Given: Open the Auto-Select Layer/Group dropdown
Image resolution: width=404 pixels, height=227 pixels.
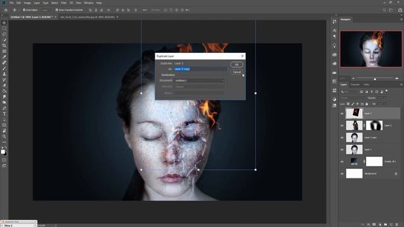Looking at the screenshot, I should (45, 10).
